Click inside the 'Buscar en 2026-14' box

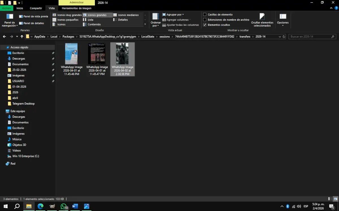[x=311, y=36]
